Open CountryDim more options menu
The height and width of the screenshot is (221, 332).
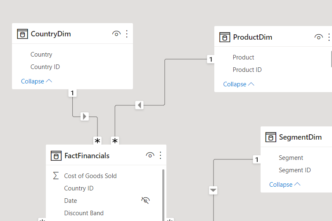pyautogui.click(x=127, y=34)
